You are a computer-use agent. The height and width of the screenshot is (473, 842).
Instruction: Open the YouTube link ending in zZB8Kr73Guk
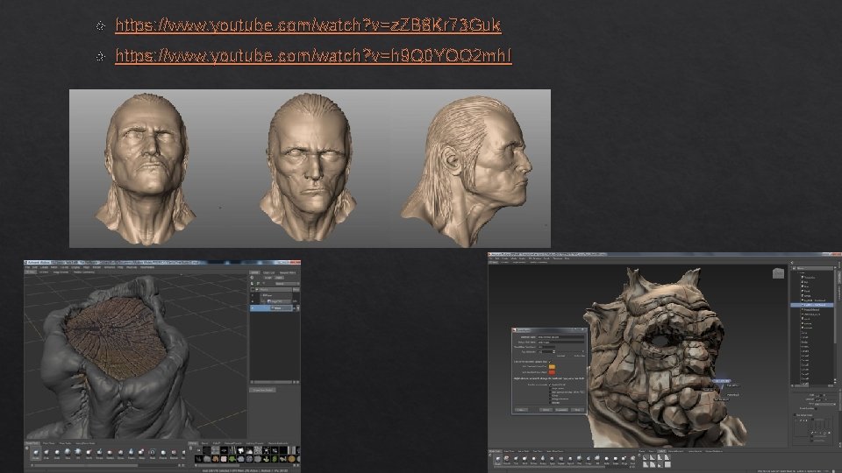tap(308, 25)
